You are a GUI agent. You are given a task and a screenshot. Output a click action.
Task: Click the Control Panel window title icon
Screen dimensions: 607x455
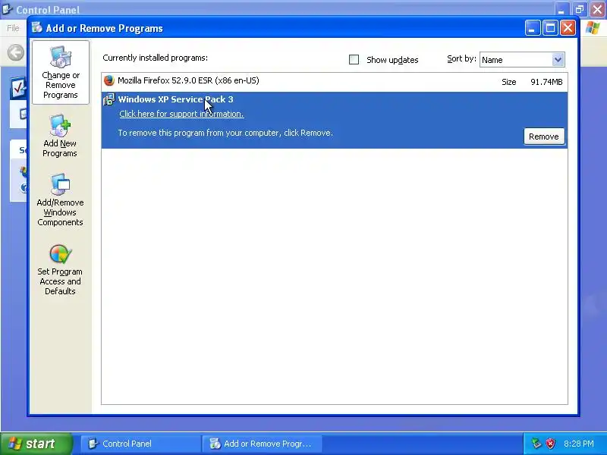pyautogui.click(x=7, y=9)
